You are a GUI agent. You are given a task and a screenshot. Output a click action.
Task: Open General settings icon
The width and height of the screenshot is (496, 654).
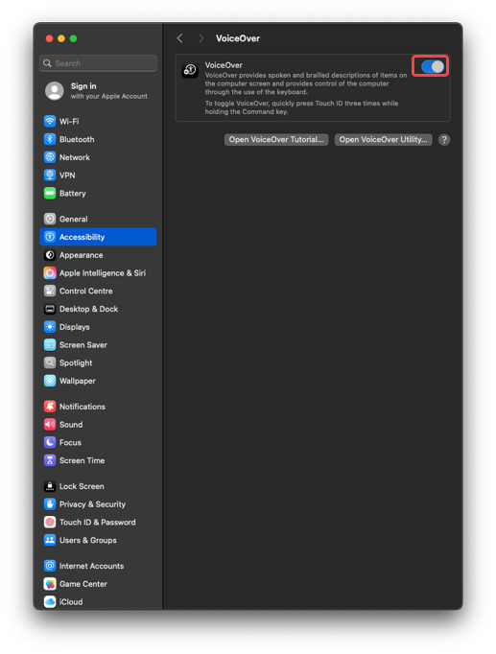click(x=50, y=219)
